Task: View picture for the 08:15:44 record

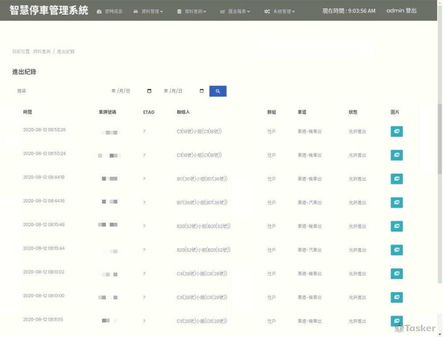Action: coord(396,250)
